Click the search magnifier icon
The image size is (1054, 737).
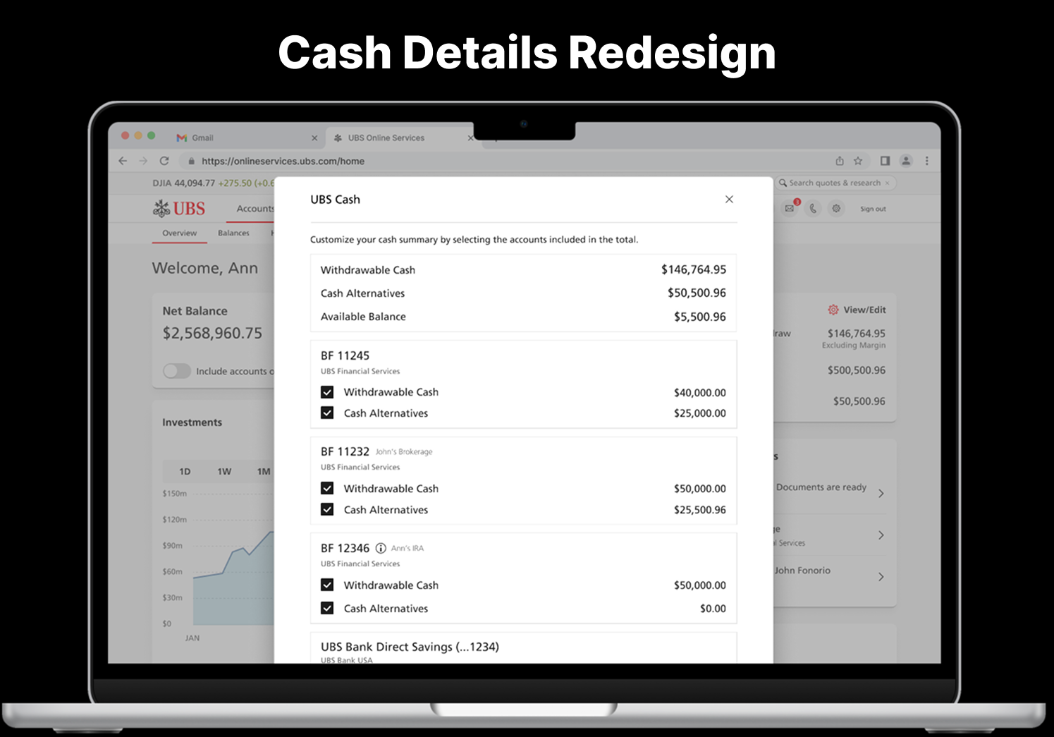coord(783,183)
